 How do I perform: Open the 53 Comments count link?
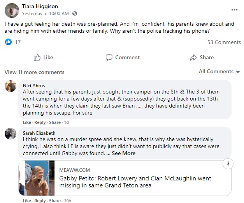coord(224,42)
